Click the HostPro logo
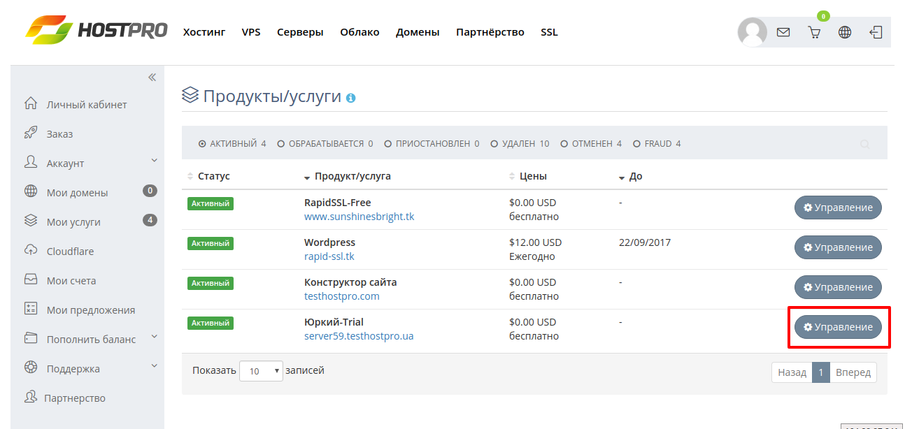The image size is (912, 429). (96, 30)
